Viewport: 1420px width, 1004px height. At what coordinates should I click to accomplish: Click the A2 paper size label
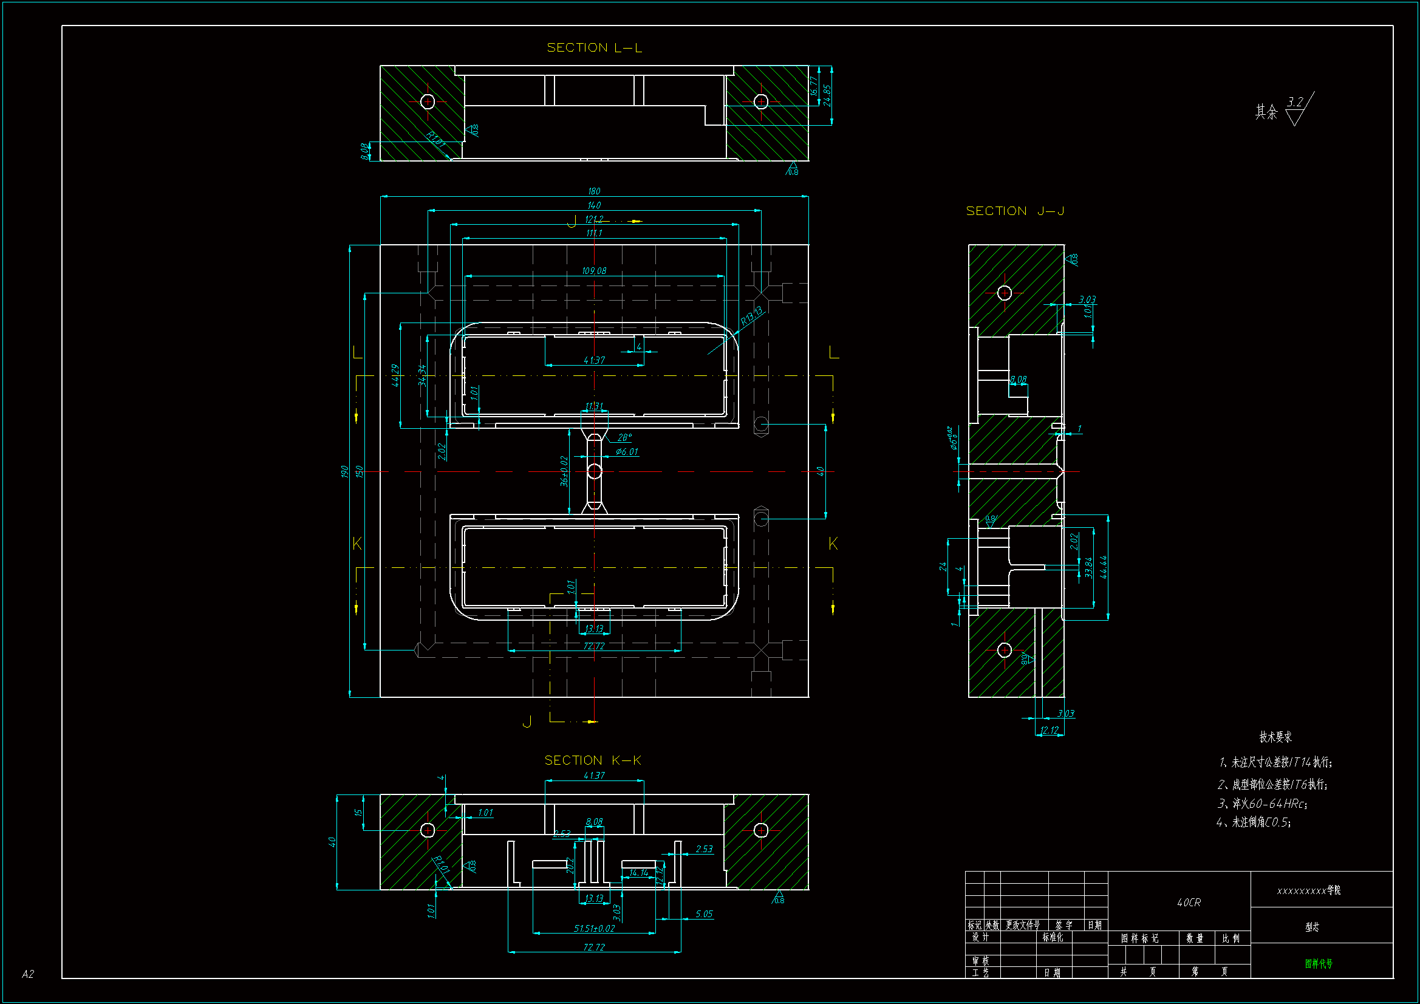tap(28, 974)
